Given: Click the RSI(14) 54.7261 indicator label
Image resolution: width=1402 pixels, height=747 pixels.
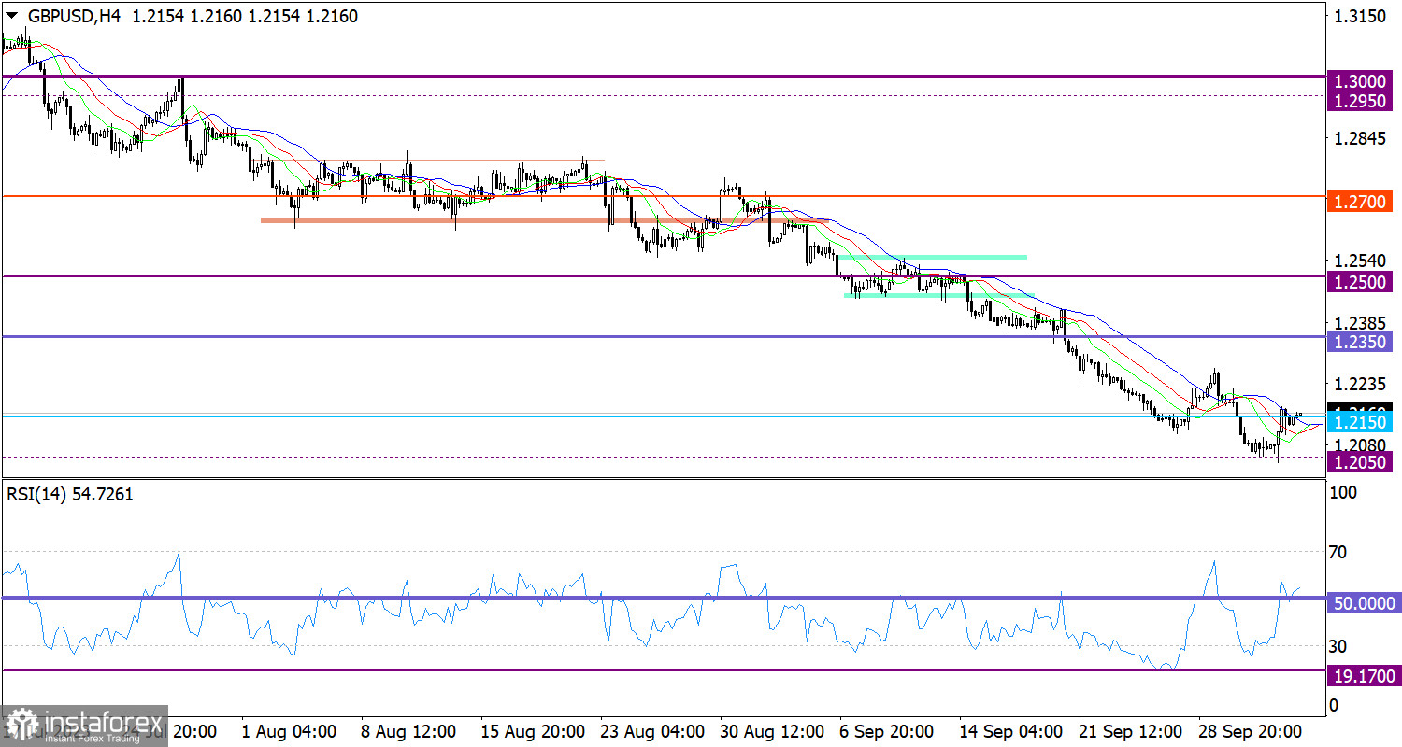Looking at the screenshot, I should click(x=70, y=495).
